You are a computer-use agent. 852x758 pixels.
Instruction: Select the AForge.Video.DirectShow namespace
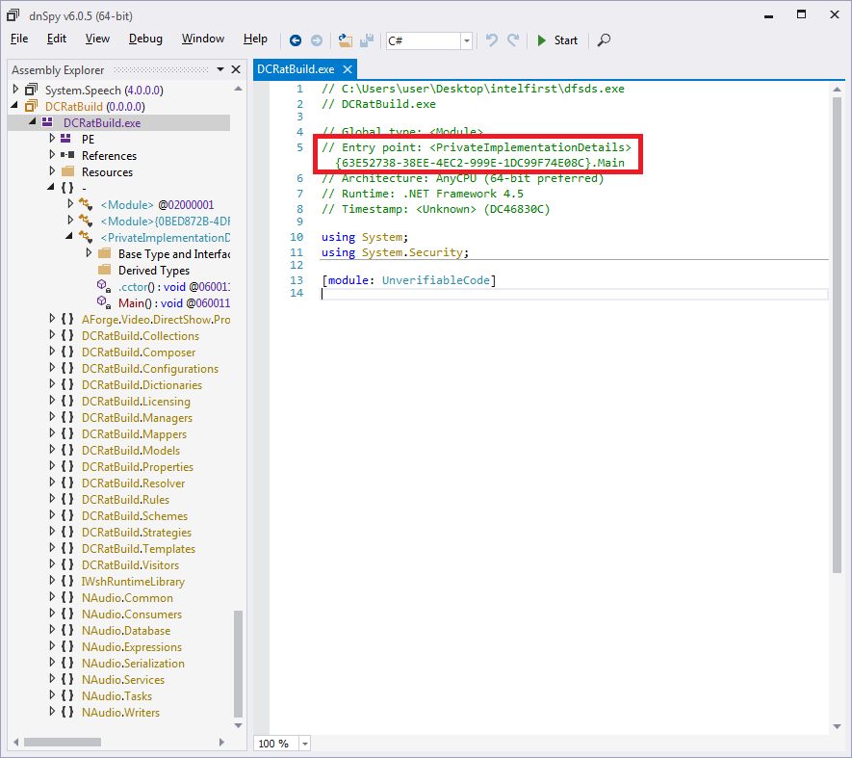click(155, 319)
